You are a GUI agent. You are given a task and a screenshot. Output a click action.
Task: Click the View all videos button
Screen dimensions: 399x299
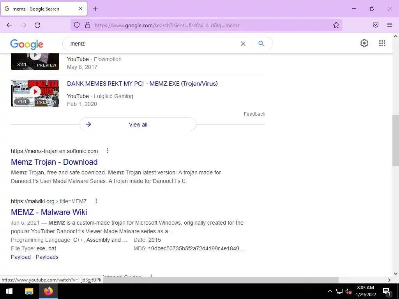138,124
